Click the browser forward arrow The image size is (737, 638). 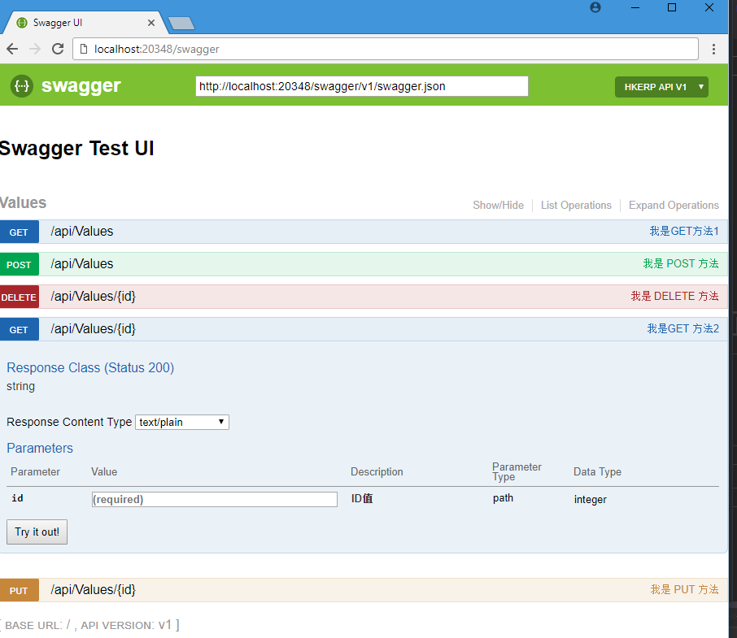click(35, 49)
